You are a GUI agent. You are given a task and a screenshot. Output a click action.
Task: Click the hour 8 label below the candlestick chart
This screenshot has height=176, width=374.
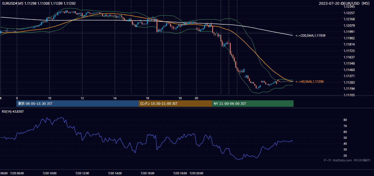pos(17,98)
